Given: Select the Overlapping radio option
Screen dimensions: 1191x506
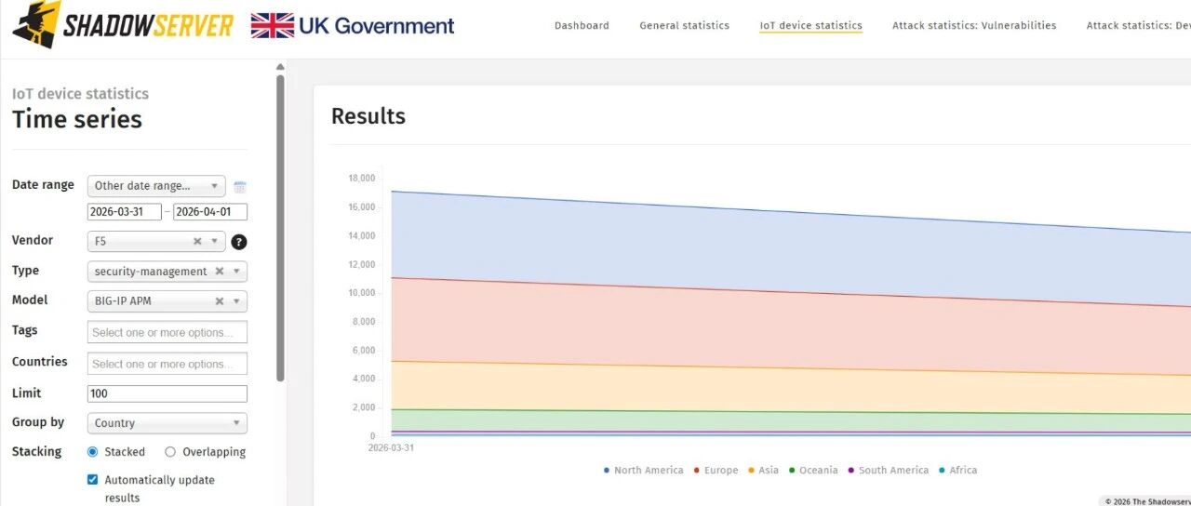Looking at the screenshot, I should coord(170,452).
